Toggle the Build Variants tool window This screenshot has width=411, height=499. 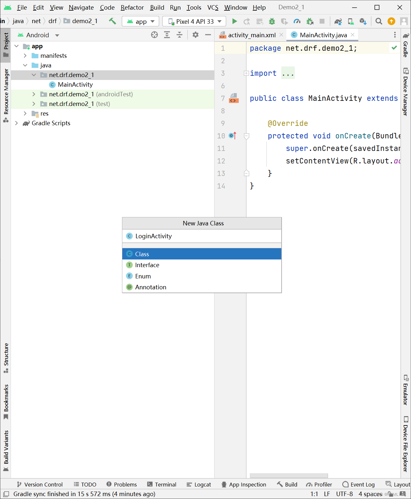coord(6,450)
